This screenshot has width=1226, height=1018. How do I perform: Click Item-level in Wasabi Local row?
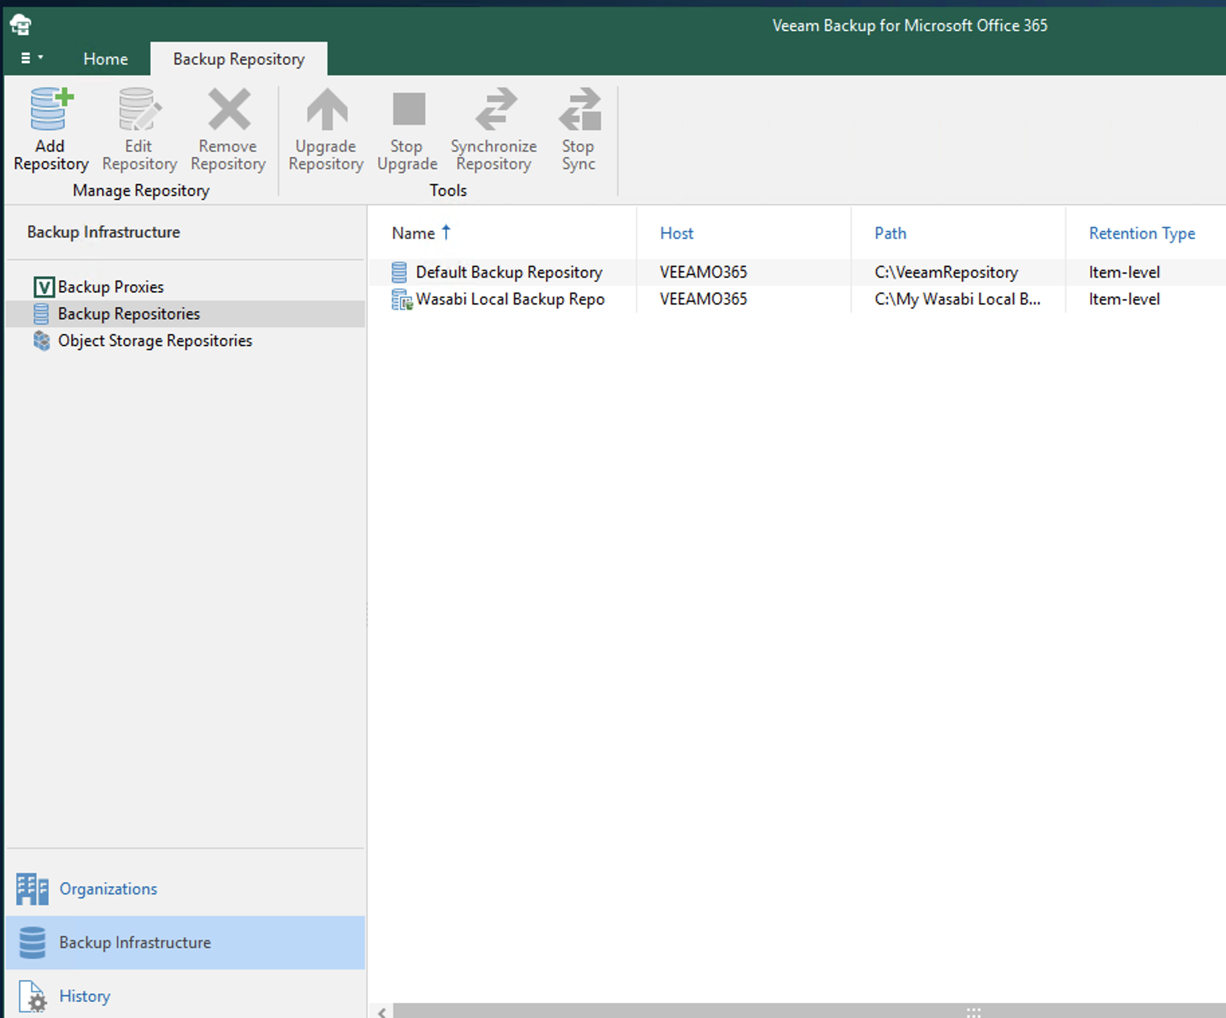(1125, 299)
